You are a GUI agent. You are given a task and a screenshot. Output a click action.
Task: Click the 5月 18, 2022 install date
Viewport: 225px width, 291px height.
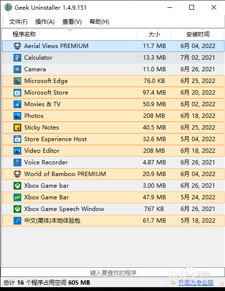pos(198,221)
